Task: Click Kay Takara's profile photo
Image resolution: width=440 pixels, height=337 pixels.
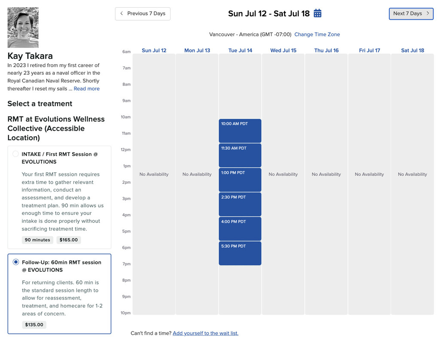Action: 23,27
